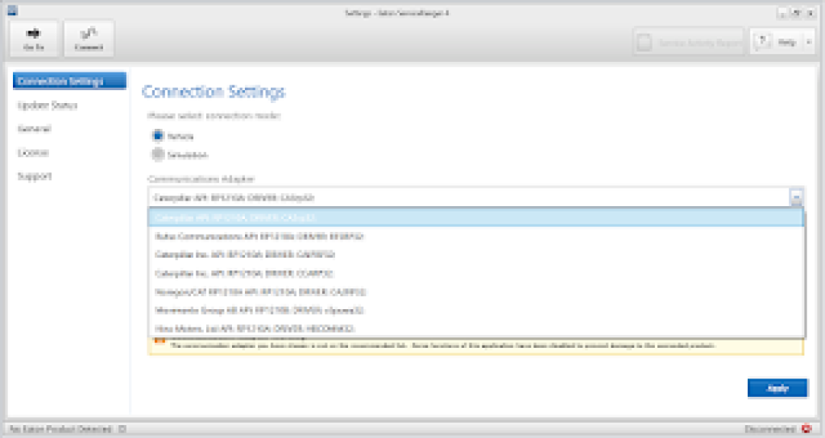This screenshot has width=825, height=438.
Task: Open the Update Status section
Action: pos(48,105)
